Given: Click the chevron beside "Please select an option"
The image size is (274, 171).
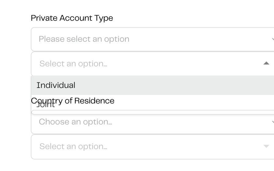Looking at the screenshot, I should click(x=272, y=39).
